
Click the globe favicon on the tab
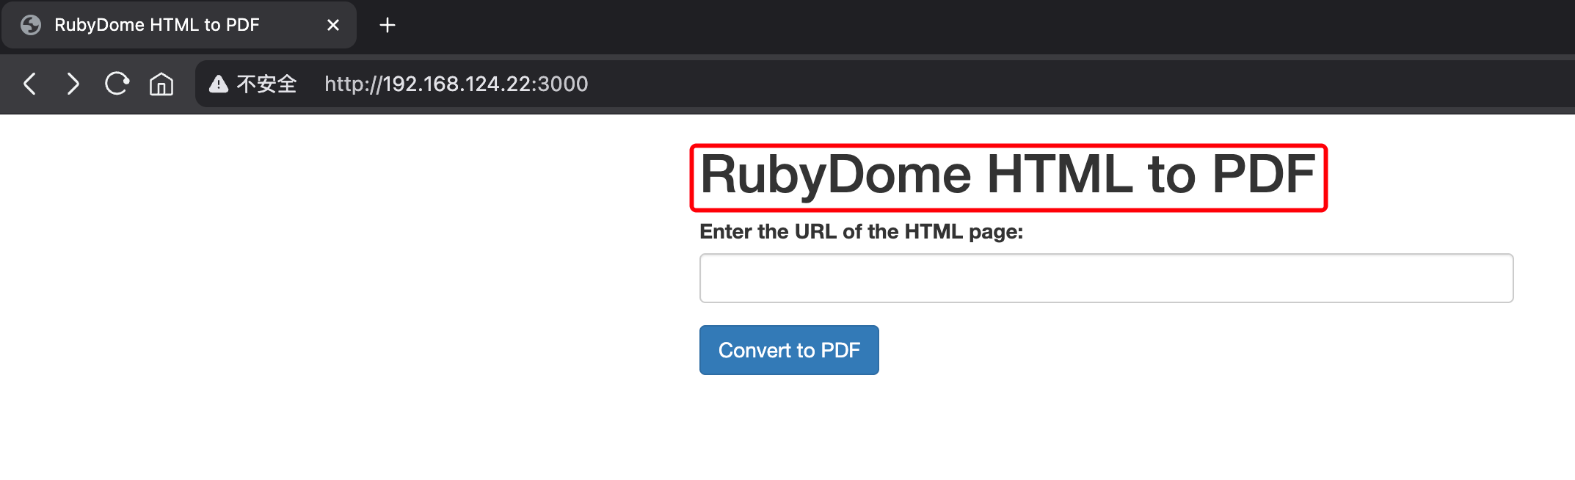coord(31,25)
